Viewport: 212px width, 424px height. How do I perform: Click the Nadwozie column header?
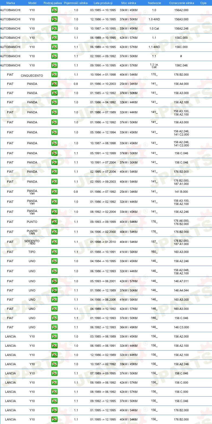click(x=154, y=3)
